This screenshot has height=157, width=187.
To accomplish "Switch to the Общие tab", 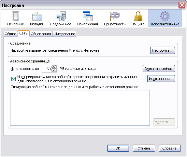I will pos(10,34).
